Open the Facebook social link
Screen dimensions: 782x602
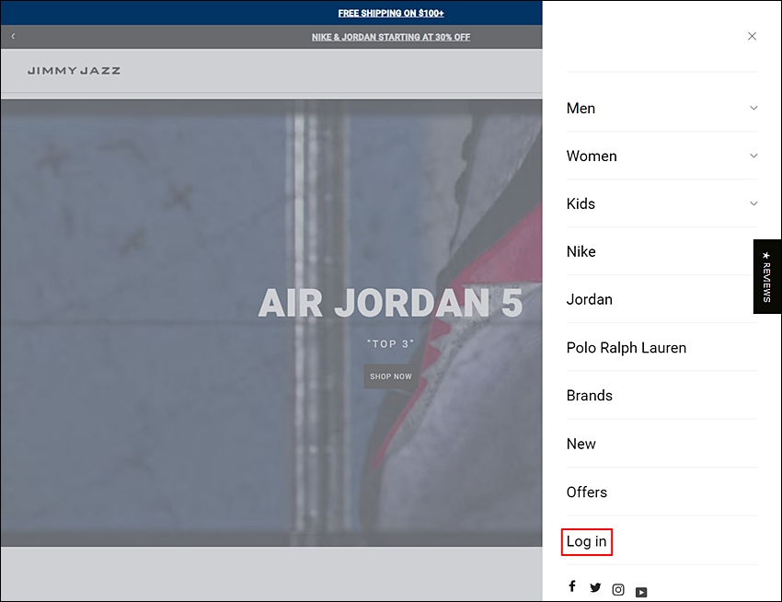tap(572, 586)
